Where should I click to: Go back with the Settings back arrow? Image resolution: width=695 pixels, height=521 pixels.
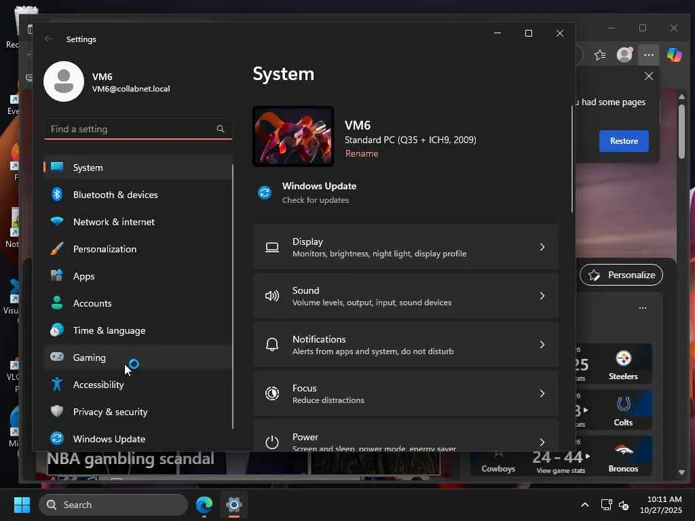click(x=48, y=39)
